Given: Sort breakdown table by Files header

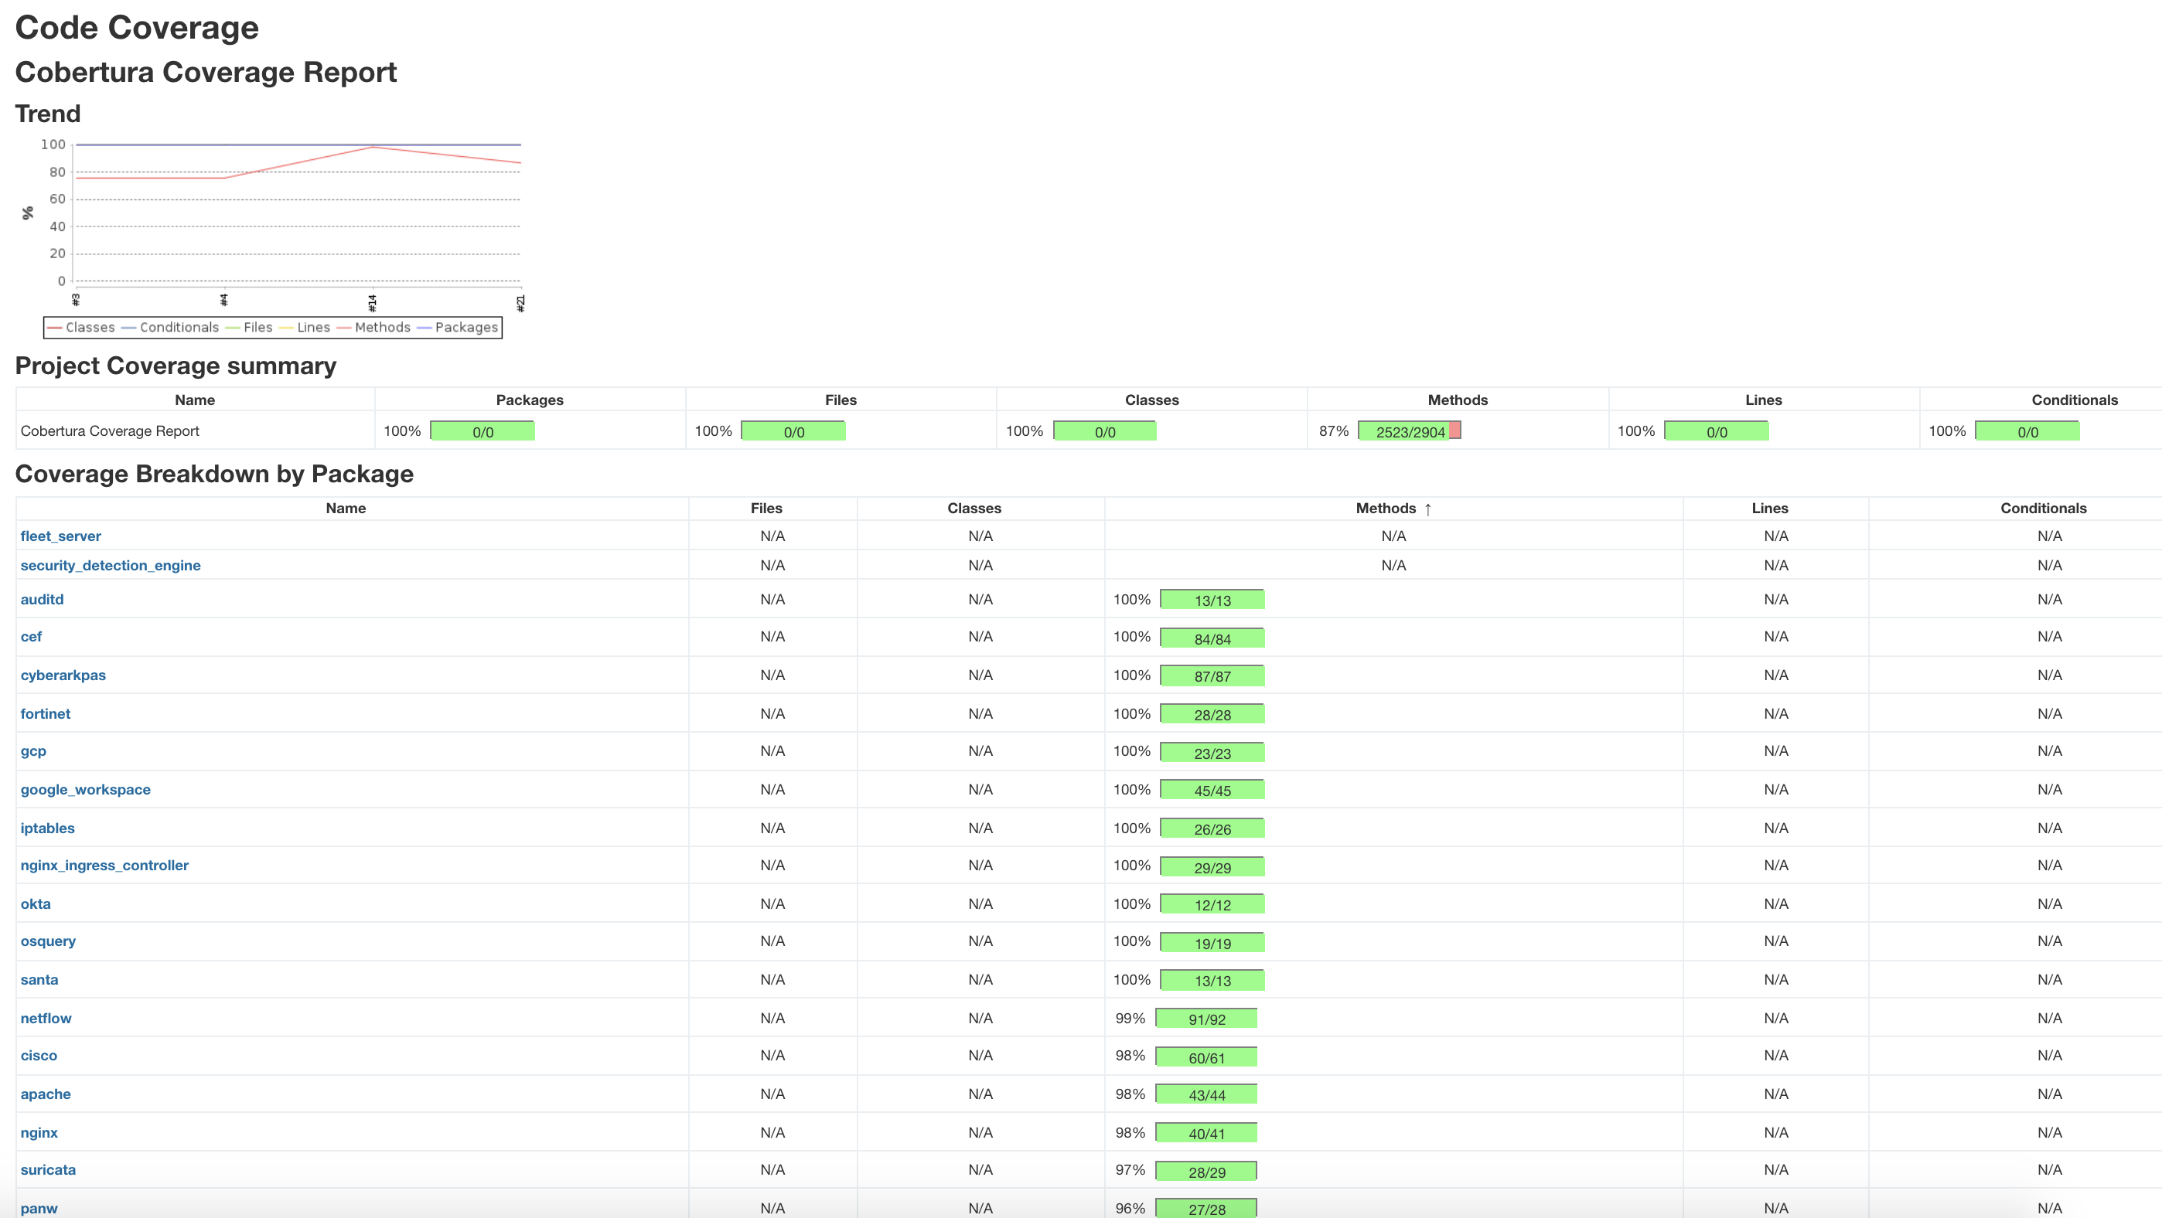Looking at the screenshot, I should pos(766,509).
